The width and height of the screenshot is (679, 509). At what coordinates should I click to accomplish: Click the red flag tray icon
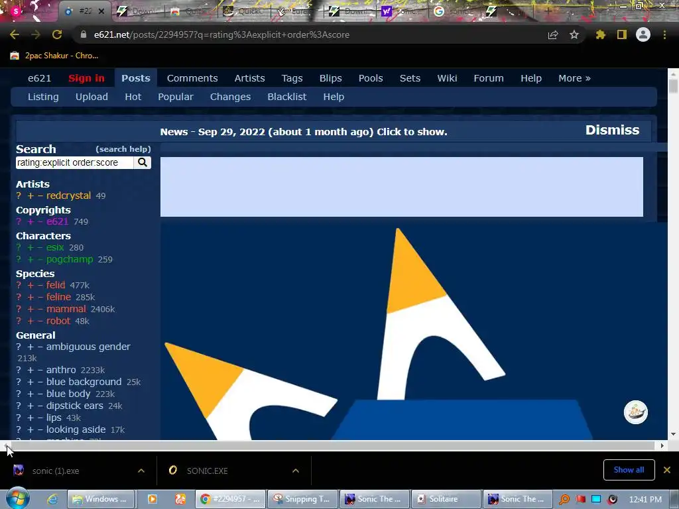[x=580, y=500]
